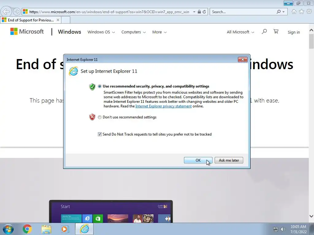The height and width of the screenshot is (235, 314).
Task: Click the Windows link in the site header
Action: click(x=70, y=32)
